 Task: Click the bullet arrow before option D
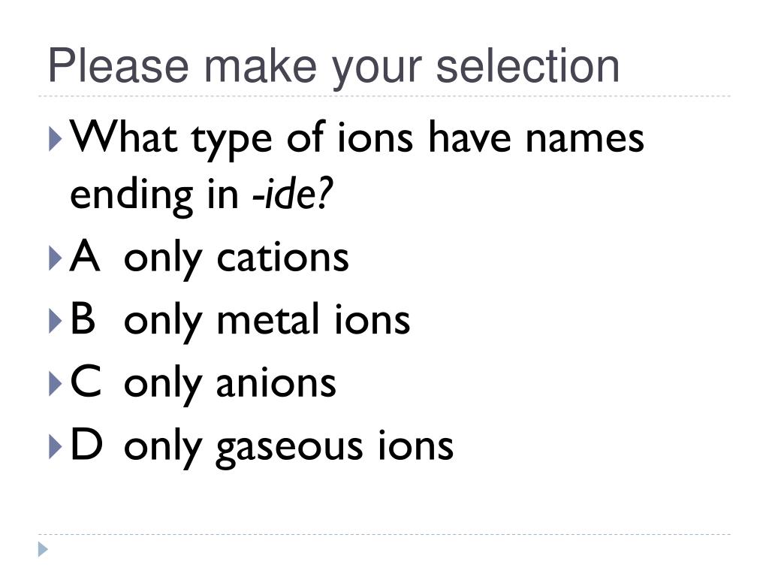pos(56,447)
